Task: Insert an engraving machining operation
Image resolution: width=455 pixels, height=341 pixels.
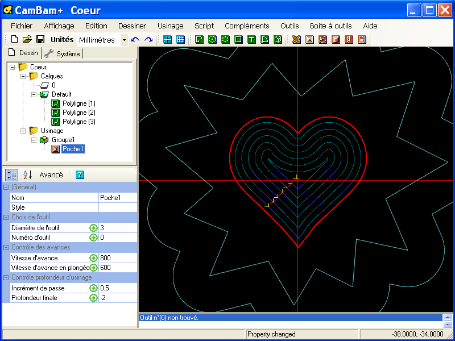Action: [x=322, y=39]
